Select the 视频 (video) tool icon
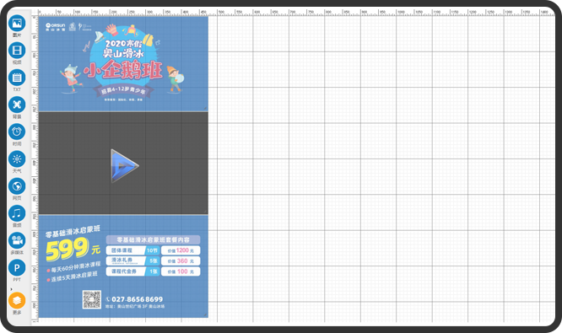562x333 pixels. (x=17, y=51)
